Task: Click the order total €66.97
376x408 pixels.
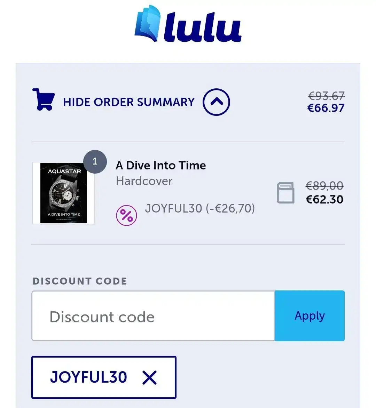Action: tap(326, 108)
